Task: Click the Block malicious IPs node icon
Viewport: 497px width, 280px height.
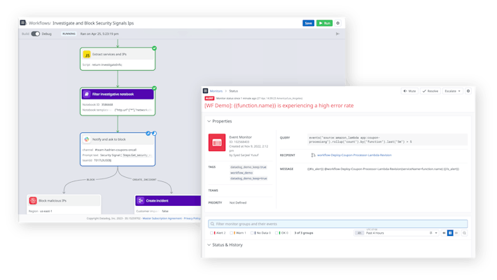Action: 33,201
